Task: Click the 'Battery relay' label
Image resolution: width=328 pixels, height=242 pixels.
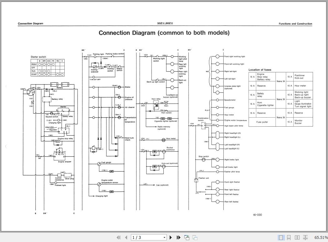Action: 57,99
